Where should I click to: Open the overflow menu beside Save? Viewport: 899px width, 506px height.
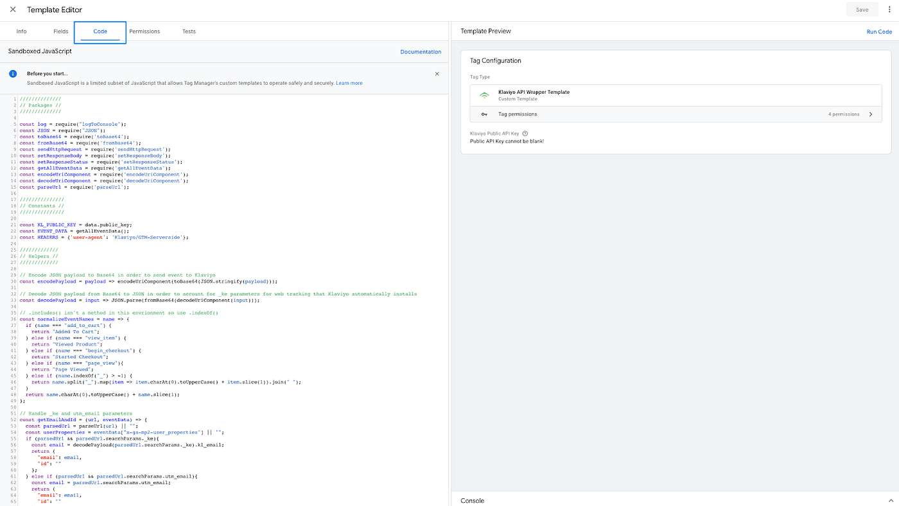pyautogui.click(x=890, y=8)
